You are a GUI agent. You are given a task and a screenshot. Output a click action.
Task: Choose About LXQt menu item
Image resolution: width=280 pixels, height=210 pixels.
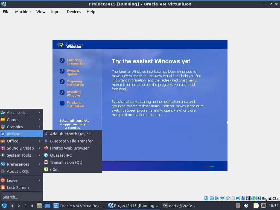click(x=21, y=171)
